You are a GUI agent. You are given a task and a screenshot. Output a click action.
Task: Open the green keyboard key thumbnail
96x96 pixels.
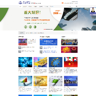tap(55, 81)
